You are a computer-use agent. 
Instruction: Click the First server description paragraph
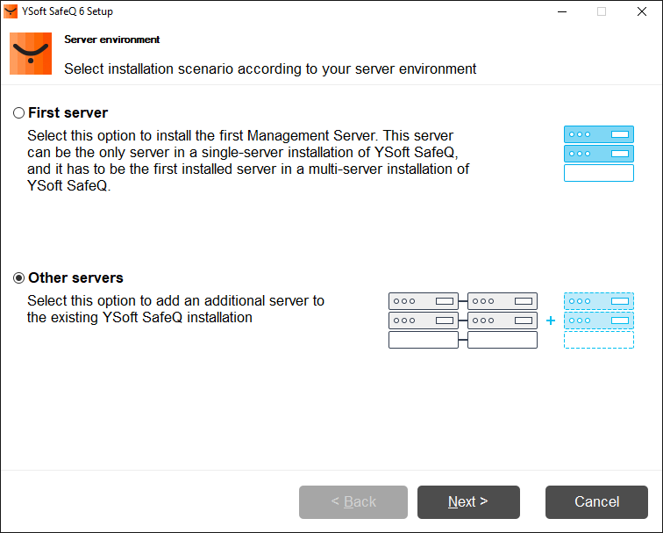click(247, 162)
